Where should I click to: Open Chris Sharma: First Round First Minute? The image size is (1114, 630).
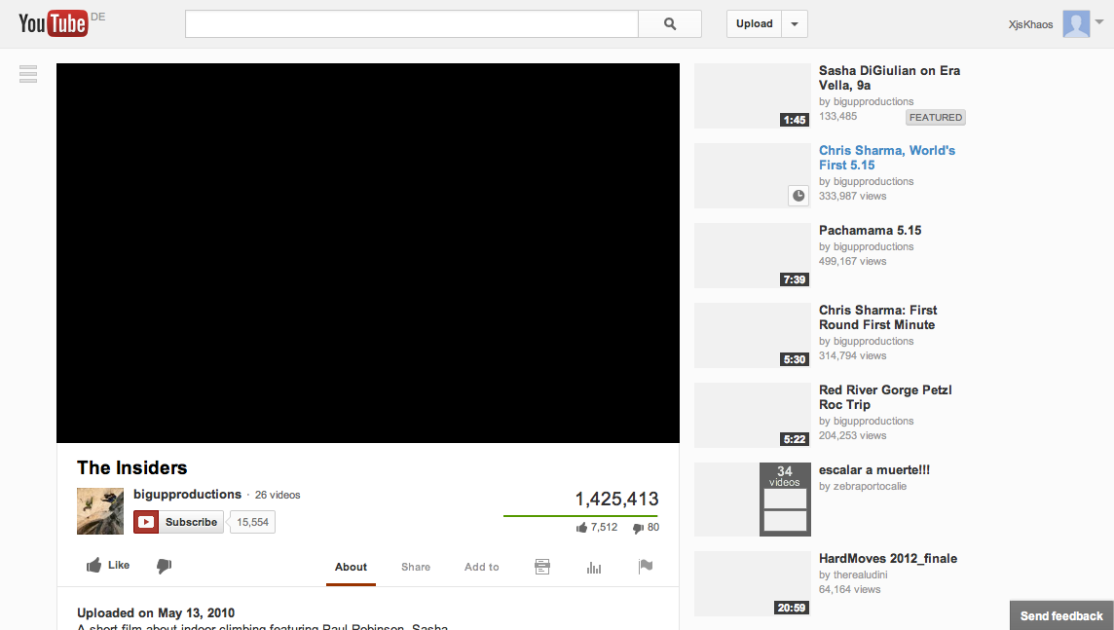(x=877, y=317)
